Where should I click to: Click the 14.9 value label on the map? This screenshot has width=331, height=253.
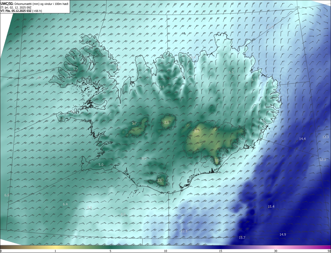point(283,235)
